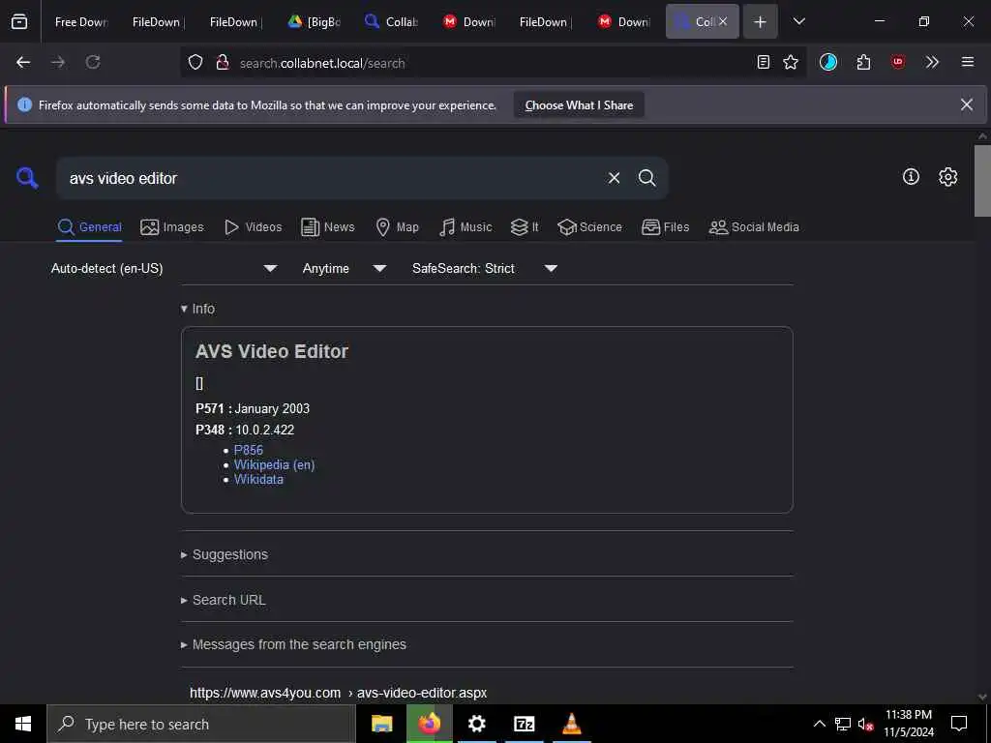Click the blue search engine logo
The width and height of the screenshot is (991, 743).
pos(27,178)
